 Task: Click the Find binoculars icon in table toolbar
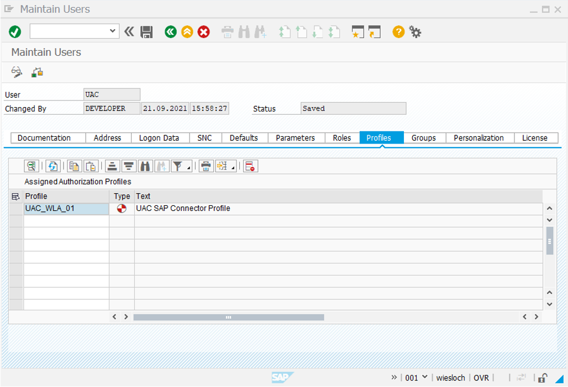(145, 166)
